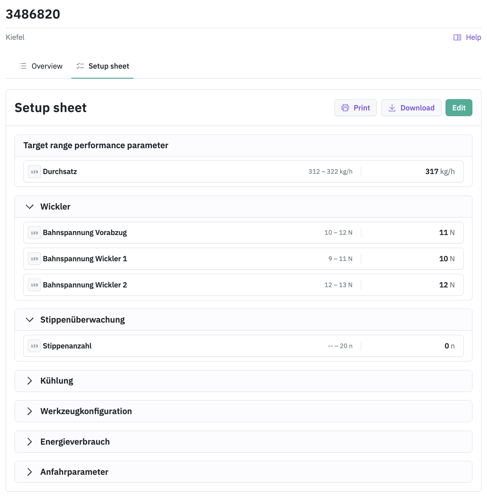The width and height of the screenshot is (487, 498).
Task: Expand the Anfahrparameter section
Action: (x=30, y=472)
